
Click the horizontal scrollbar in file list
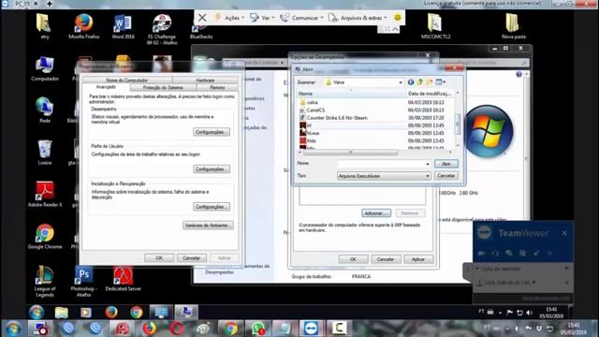coord(350,153)
